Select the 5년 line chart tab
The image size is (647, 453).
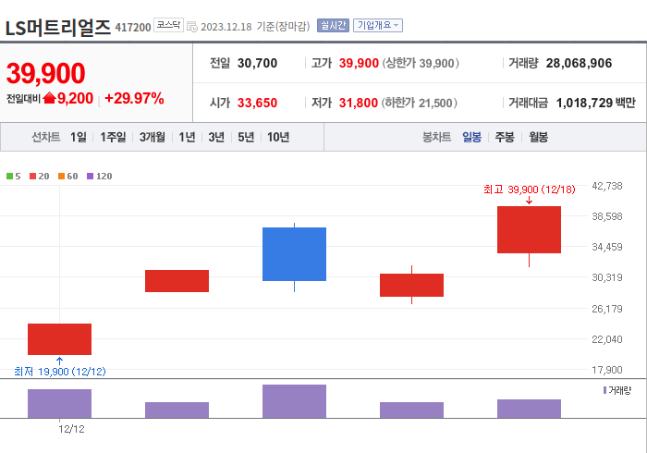[246, 137]
